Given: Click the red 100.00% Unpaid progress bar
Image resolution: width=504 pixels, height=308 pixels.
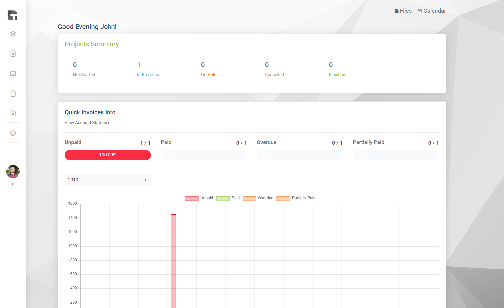Looking at the screenshot, I should point(108,155).
